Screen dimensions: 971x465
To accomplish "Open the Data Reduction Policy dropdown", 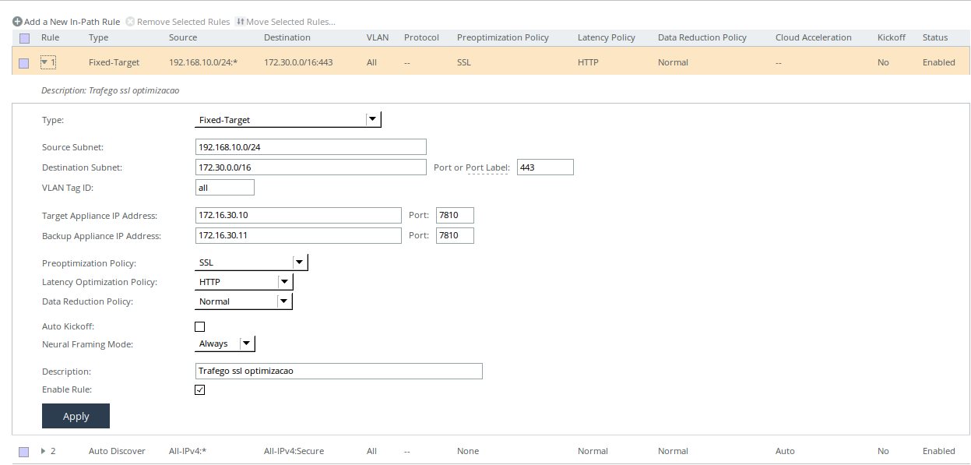I will pyautogui.click(x=243, y=301).
